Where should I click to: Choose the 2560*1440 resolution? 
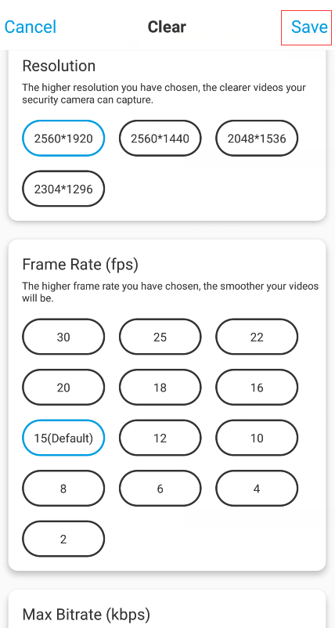(x=160, y=139)
